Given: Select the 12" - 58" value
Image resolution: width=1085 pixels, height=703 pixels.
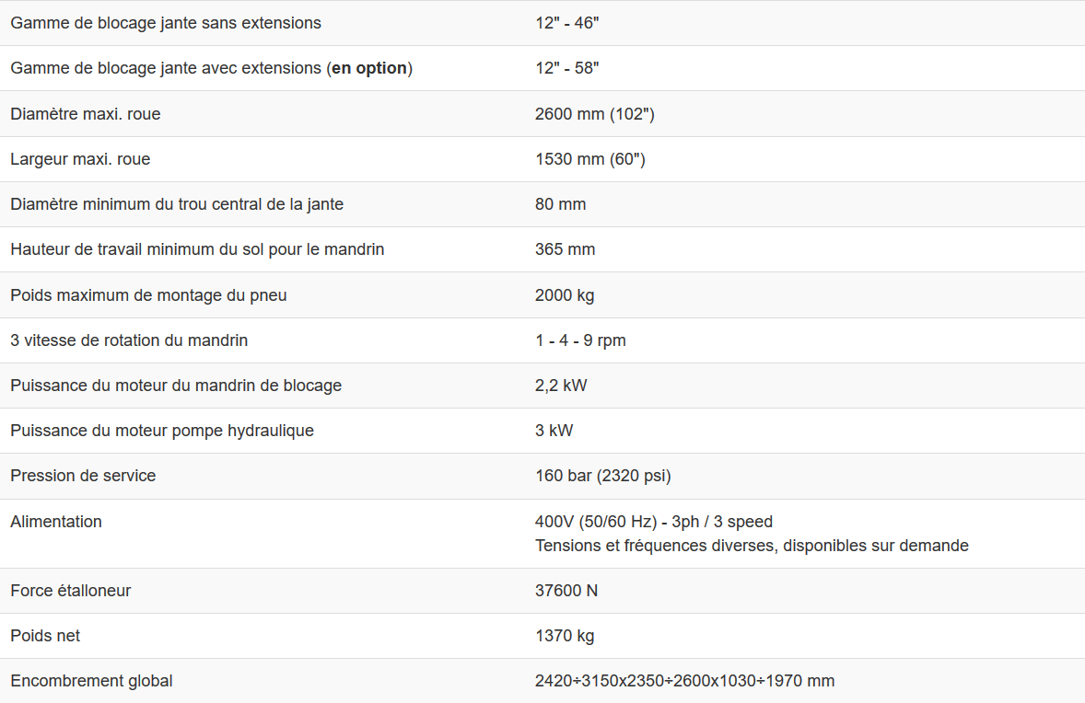Looking at the screenshot, I should 566,68.
